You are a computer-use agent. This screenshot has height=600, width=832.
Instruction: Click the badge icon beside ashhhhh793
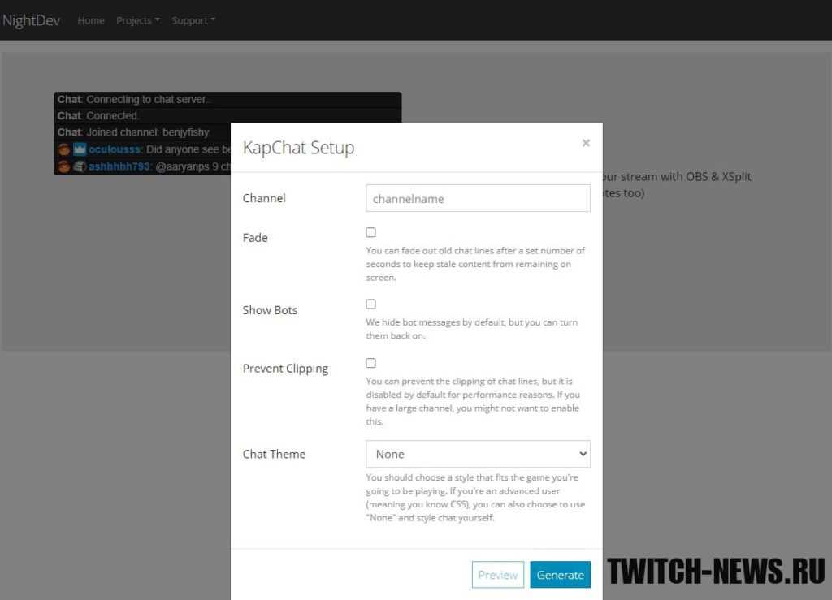[x=80, y=166]
